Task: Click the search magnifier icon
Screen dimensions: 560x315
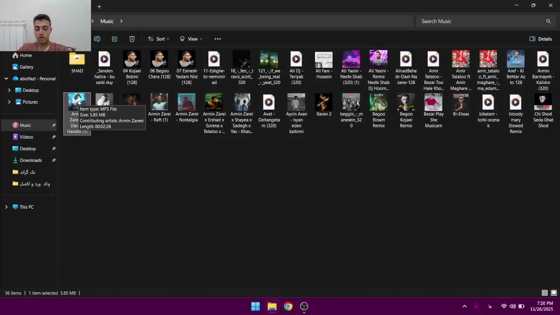Action: point(548,21)
